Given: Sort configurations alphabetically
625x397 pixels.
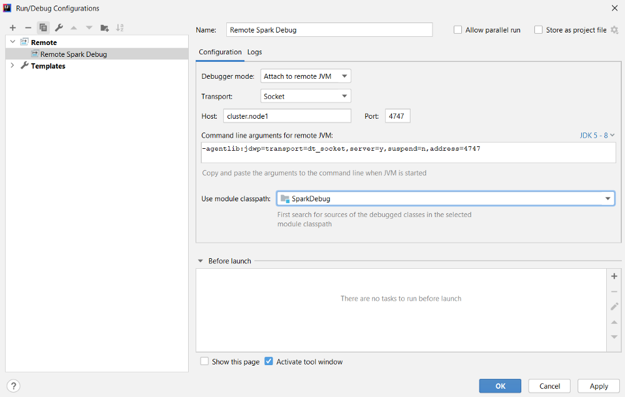Looking at the screenshot, I should [119, 28].
